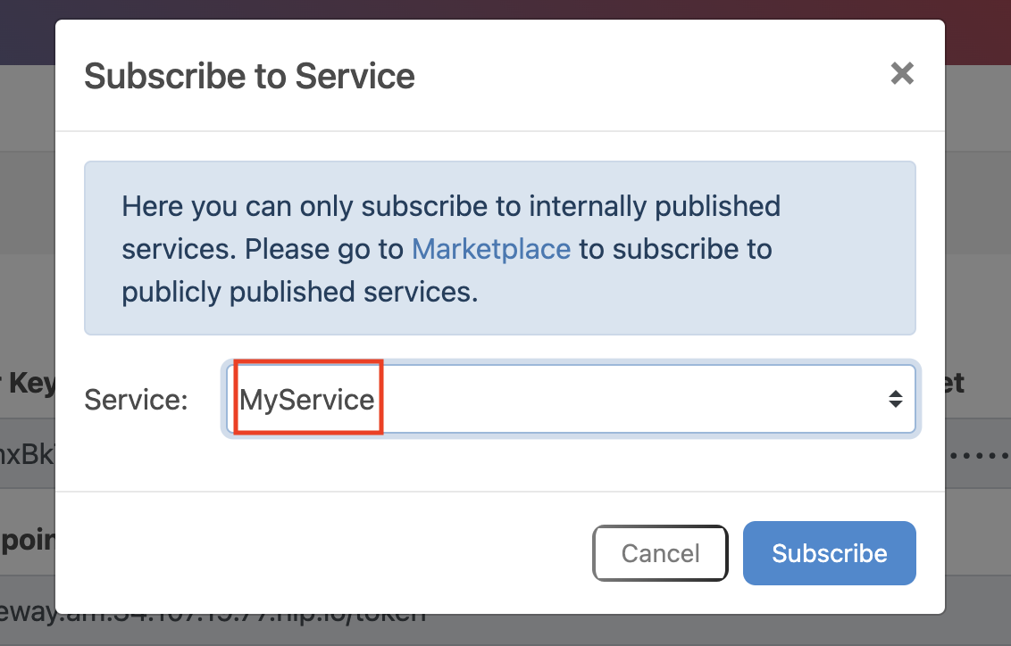The height and width of the screenshot is (646, 1011).
Task: Click the "internally published" text in alert
Action: 655,207
